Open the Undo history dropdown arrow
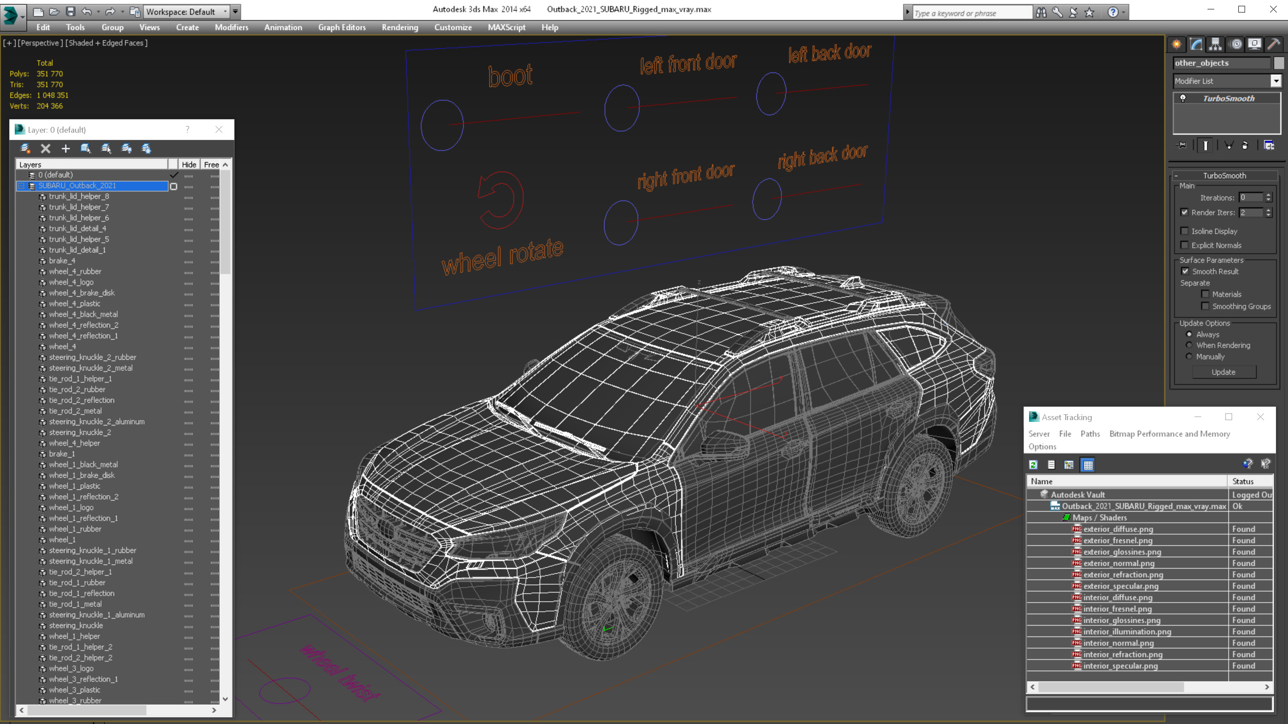Image resolution: width=1288 pixels, height=724 pixels. click(x=97, y=11)
